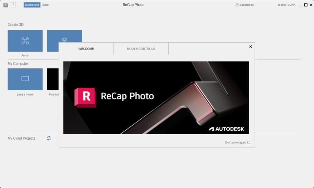This screenshot has height=188, width=314.
Task: Close the welcome dialog
Action: [x=251, y=47]
